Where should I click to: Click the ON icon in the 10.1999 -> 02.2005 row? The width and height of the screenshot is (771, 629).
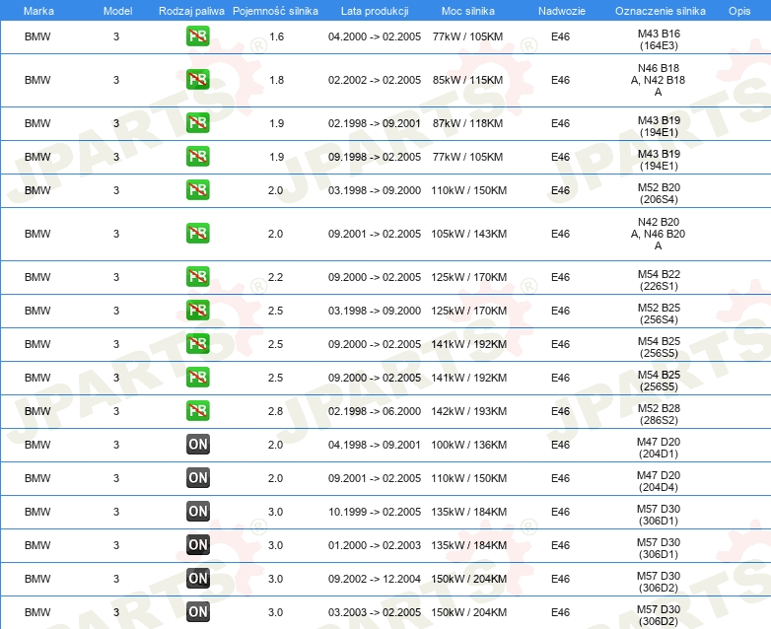[x=197, y=511]
